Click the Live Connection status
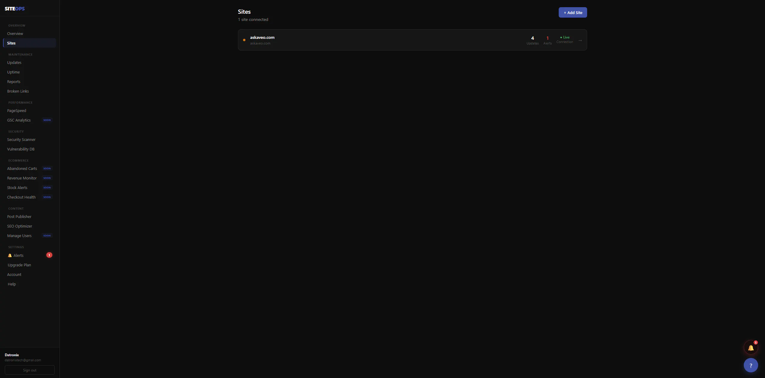765x378 pixels. (565, 39)
